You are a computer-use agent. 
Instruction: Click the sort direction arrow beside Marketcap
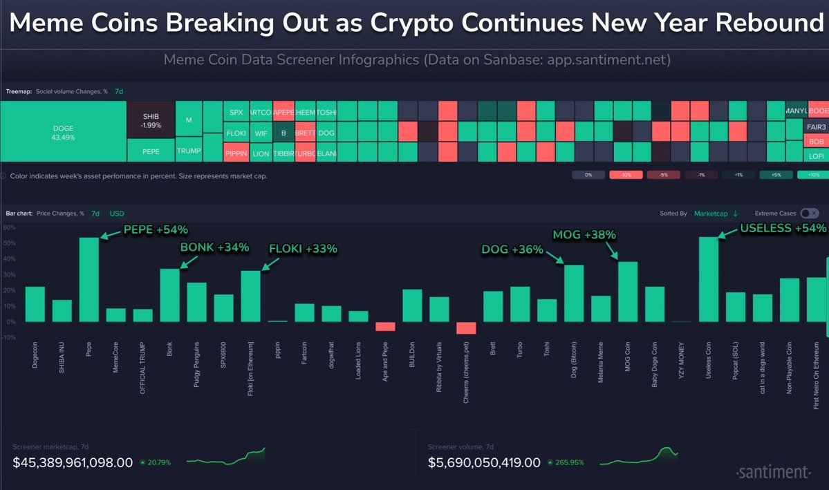tap(736, 214)
